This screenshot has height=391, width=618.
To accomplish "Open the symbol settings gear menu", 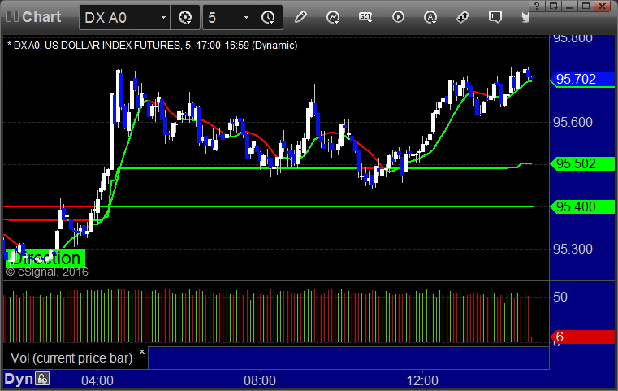I will [185, 17].
